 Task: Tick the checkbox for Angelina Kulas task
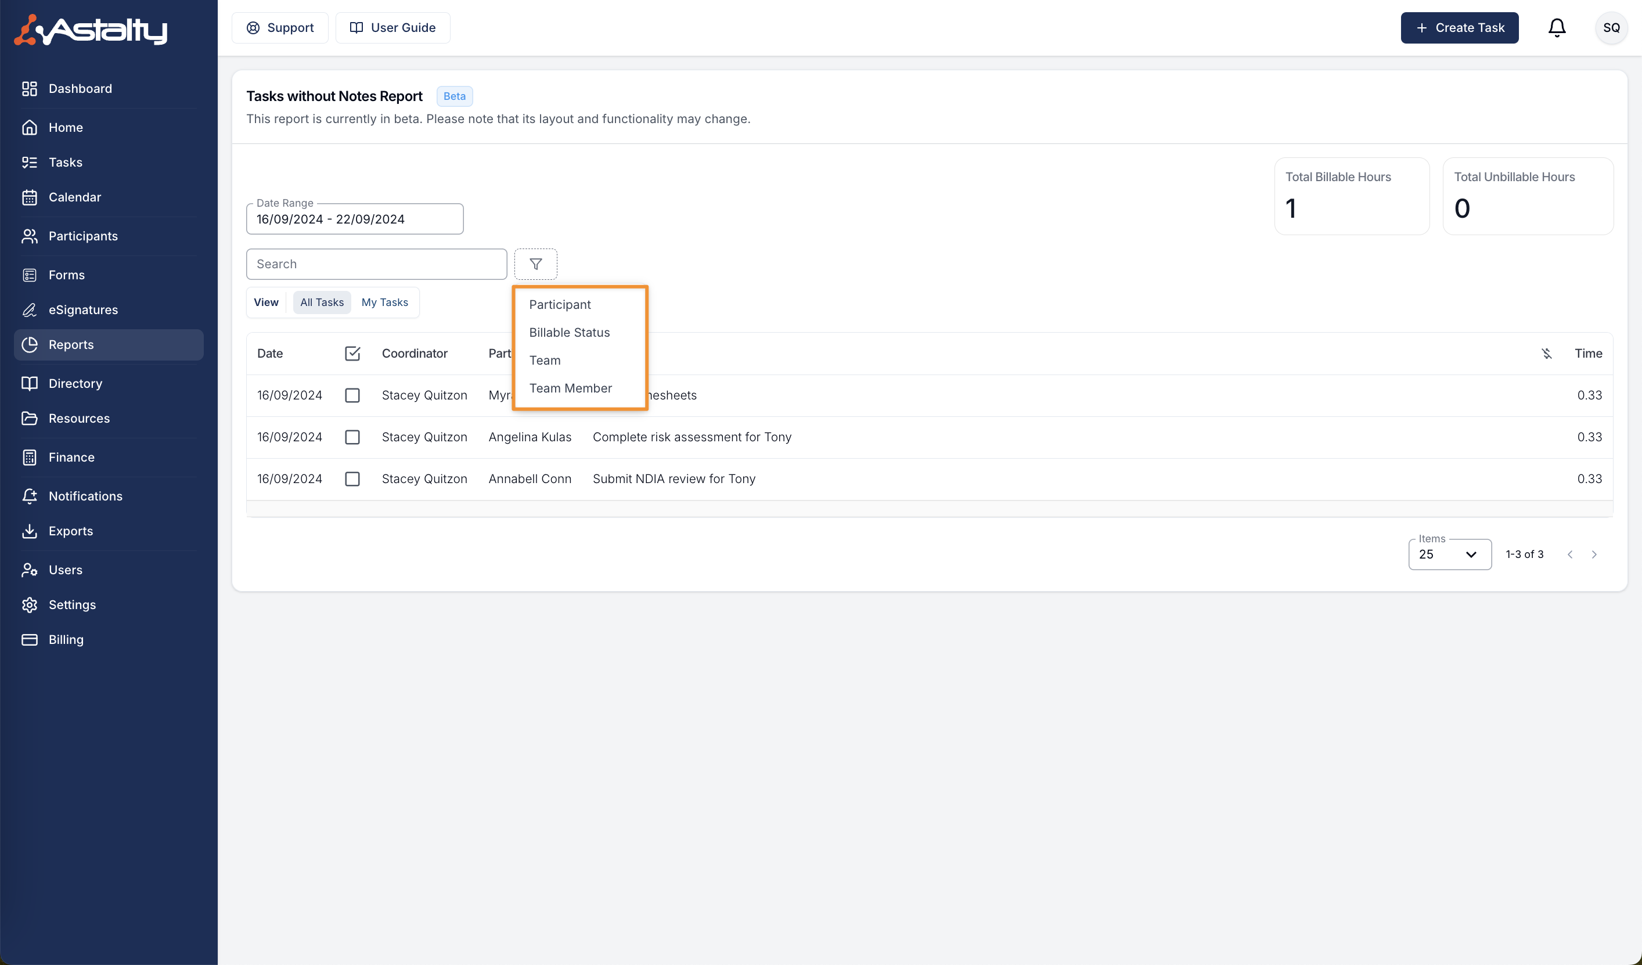click(352, 437)
